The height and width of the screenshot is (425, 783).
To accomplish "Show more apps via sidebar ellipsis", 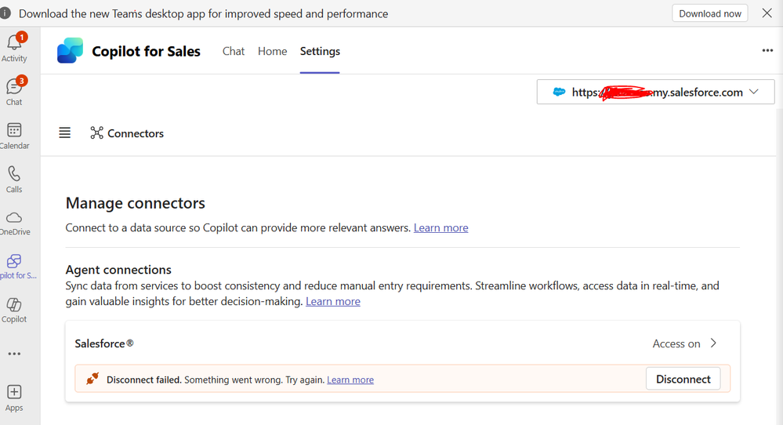I will (14, 354).
